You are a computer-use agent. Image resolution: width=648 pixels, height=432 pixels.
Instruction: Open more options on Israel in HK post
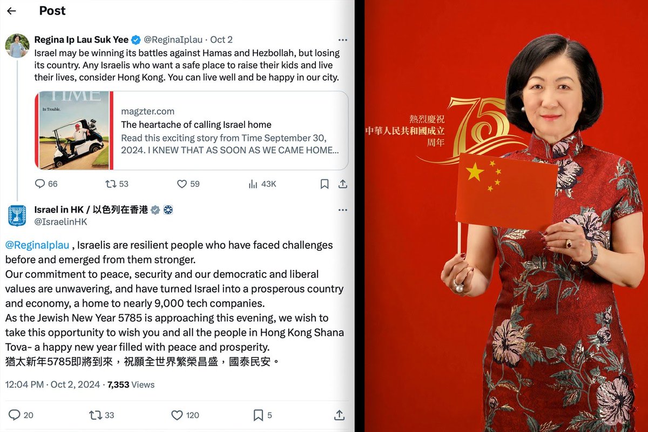pos(343,210)
